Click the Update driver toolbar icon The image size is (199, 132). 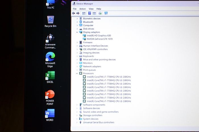click(x=100, y=13)
